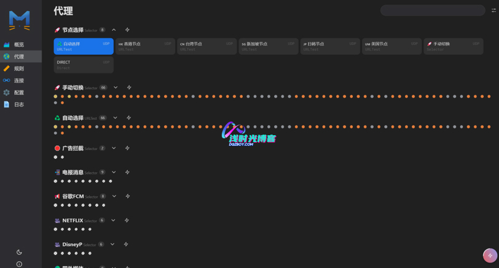This screenshot has width=499, height=268.
Task: Open the filter settings icon beside search
Action: (493, 10)
